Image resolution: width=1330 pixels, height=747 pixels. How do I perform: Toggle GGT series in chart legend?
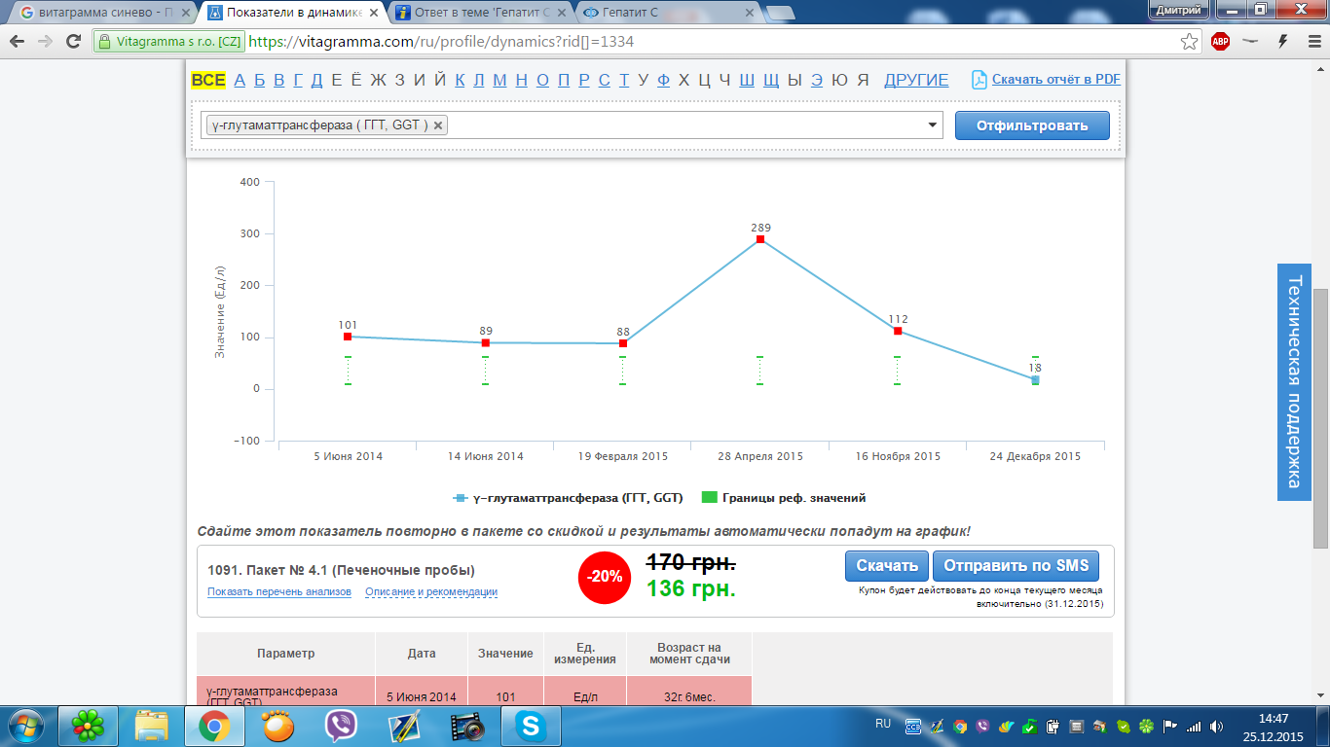pos(568,498)
